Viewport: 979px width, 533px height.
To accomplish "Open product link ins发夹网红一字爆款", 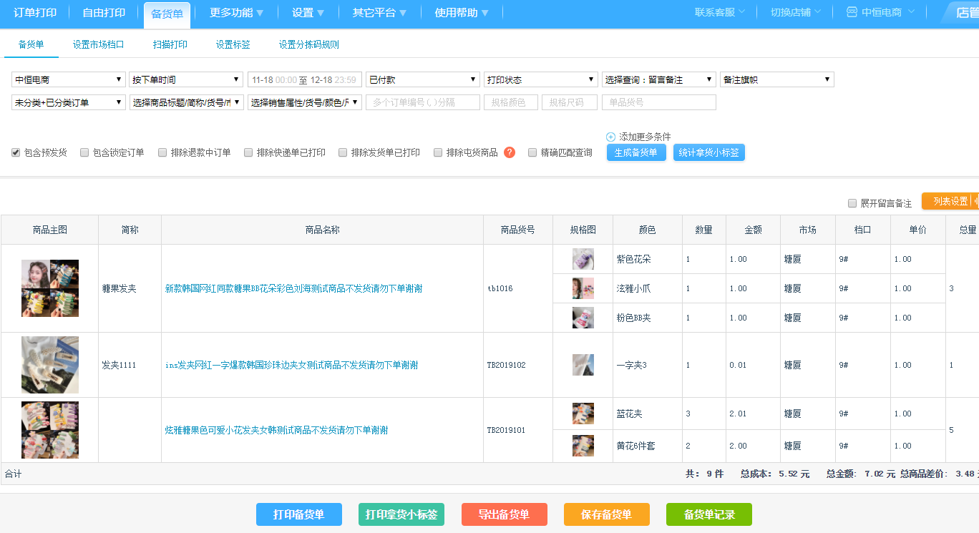I will coord(292,365).
